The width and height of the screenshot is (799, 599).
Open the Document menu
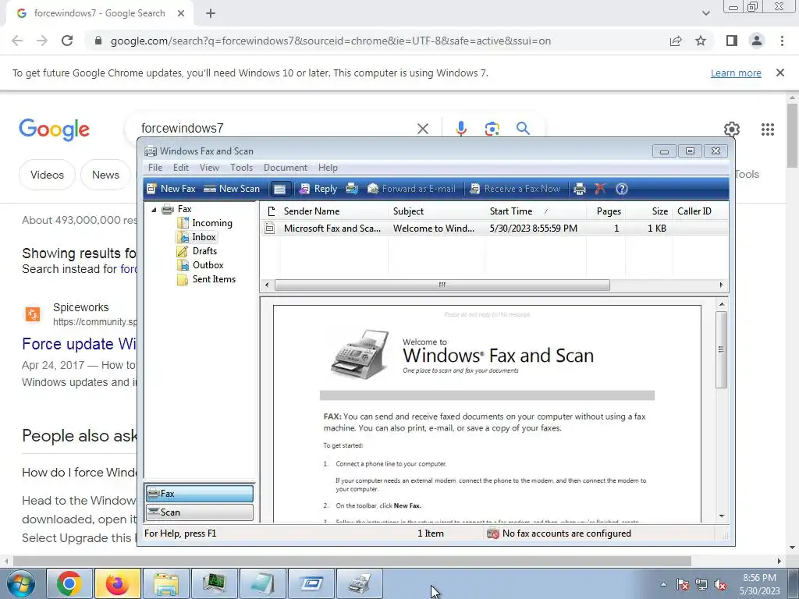tap(286, 168)
